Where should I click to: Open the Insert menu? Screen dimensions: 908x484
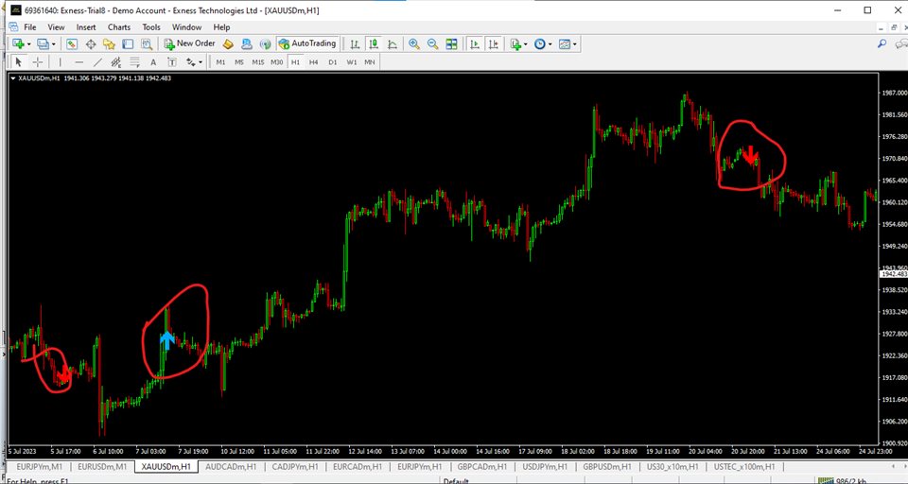tap(86, 27)
